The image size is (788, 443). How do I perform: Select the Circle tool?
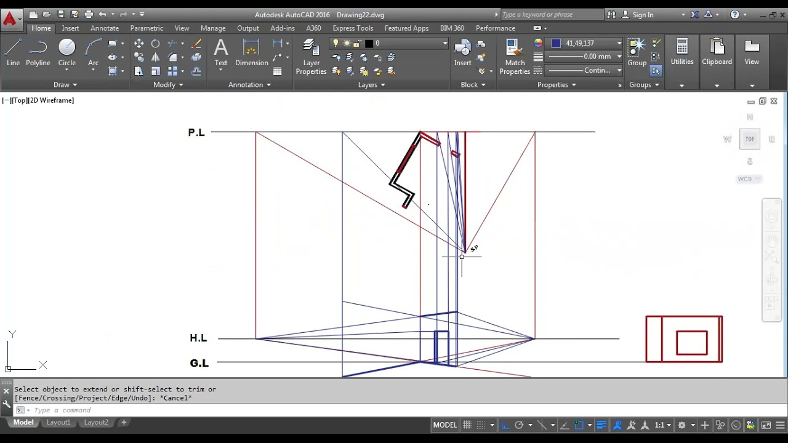[x=67, y=53]
